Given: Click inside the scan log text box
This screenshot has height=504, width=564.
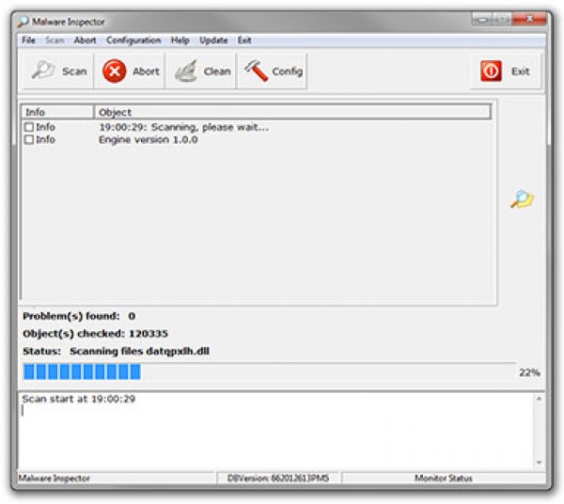Looking at the screenshot, I should point(276,431).
